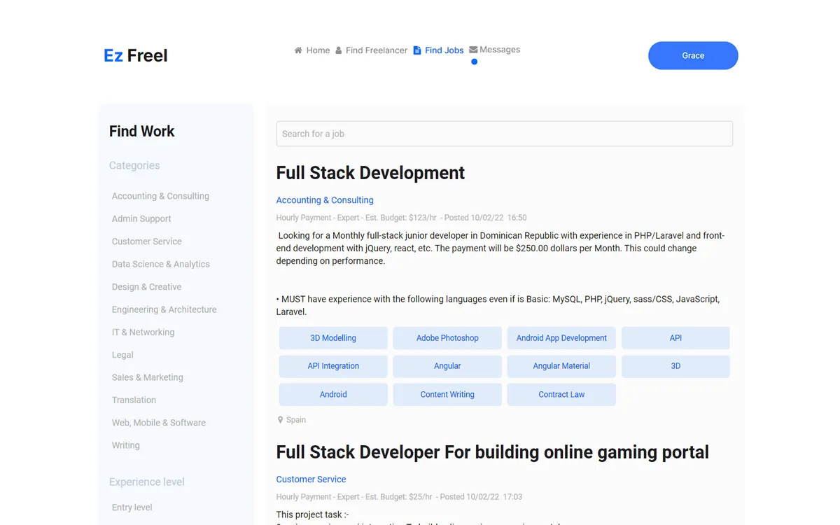
Task: Open the Messages nav item
Action: tap(495, 50)
